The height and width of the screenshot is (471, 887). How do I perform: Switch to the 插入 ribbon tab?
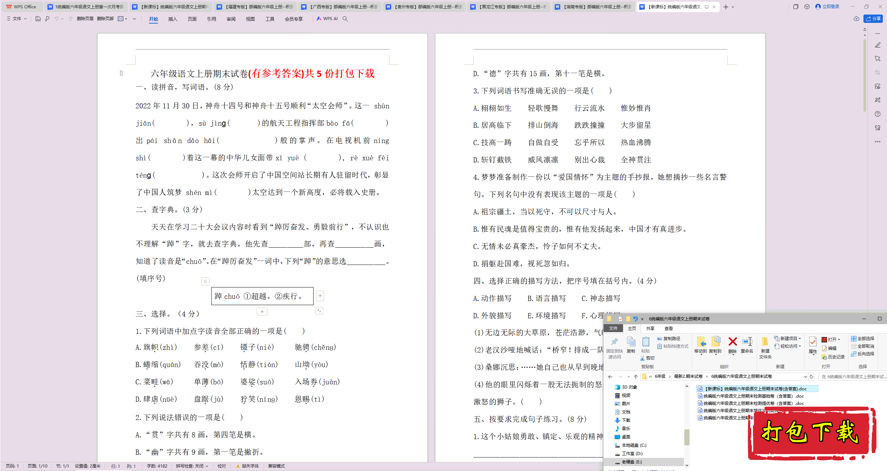point(173,19)
